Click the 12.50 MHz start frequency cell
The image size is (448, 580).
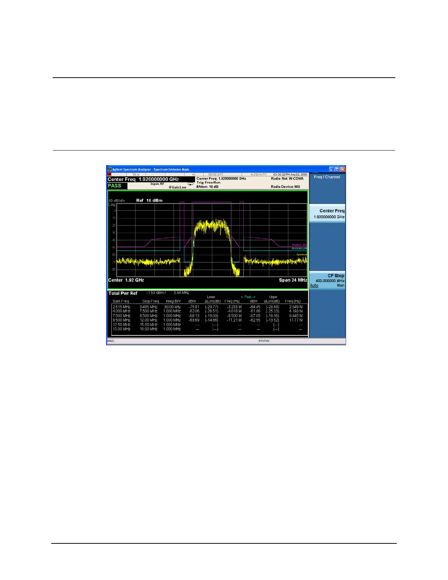[x=122, y=325]
